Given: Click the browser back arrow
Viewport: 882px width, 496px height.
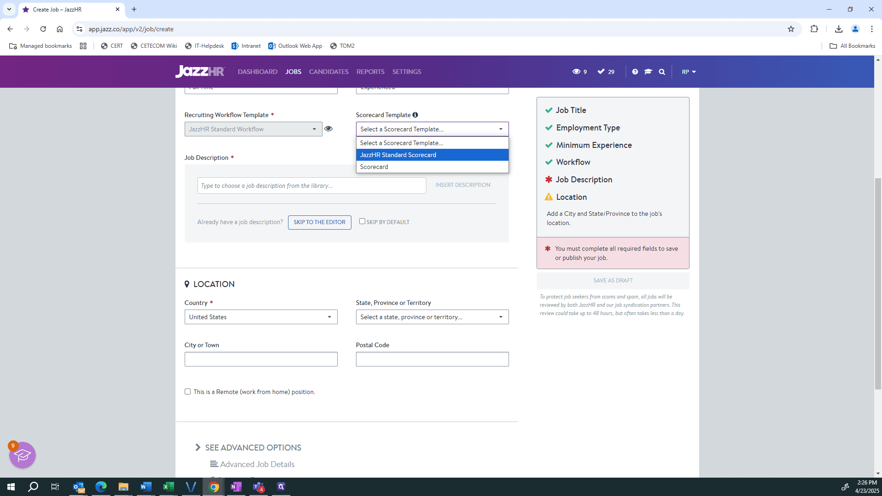Looking at the screenshot, I should coord(10,29).
